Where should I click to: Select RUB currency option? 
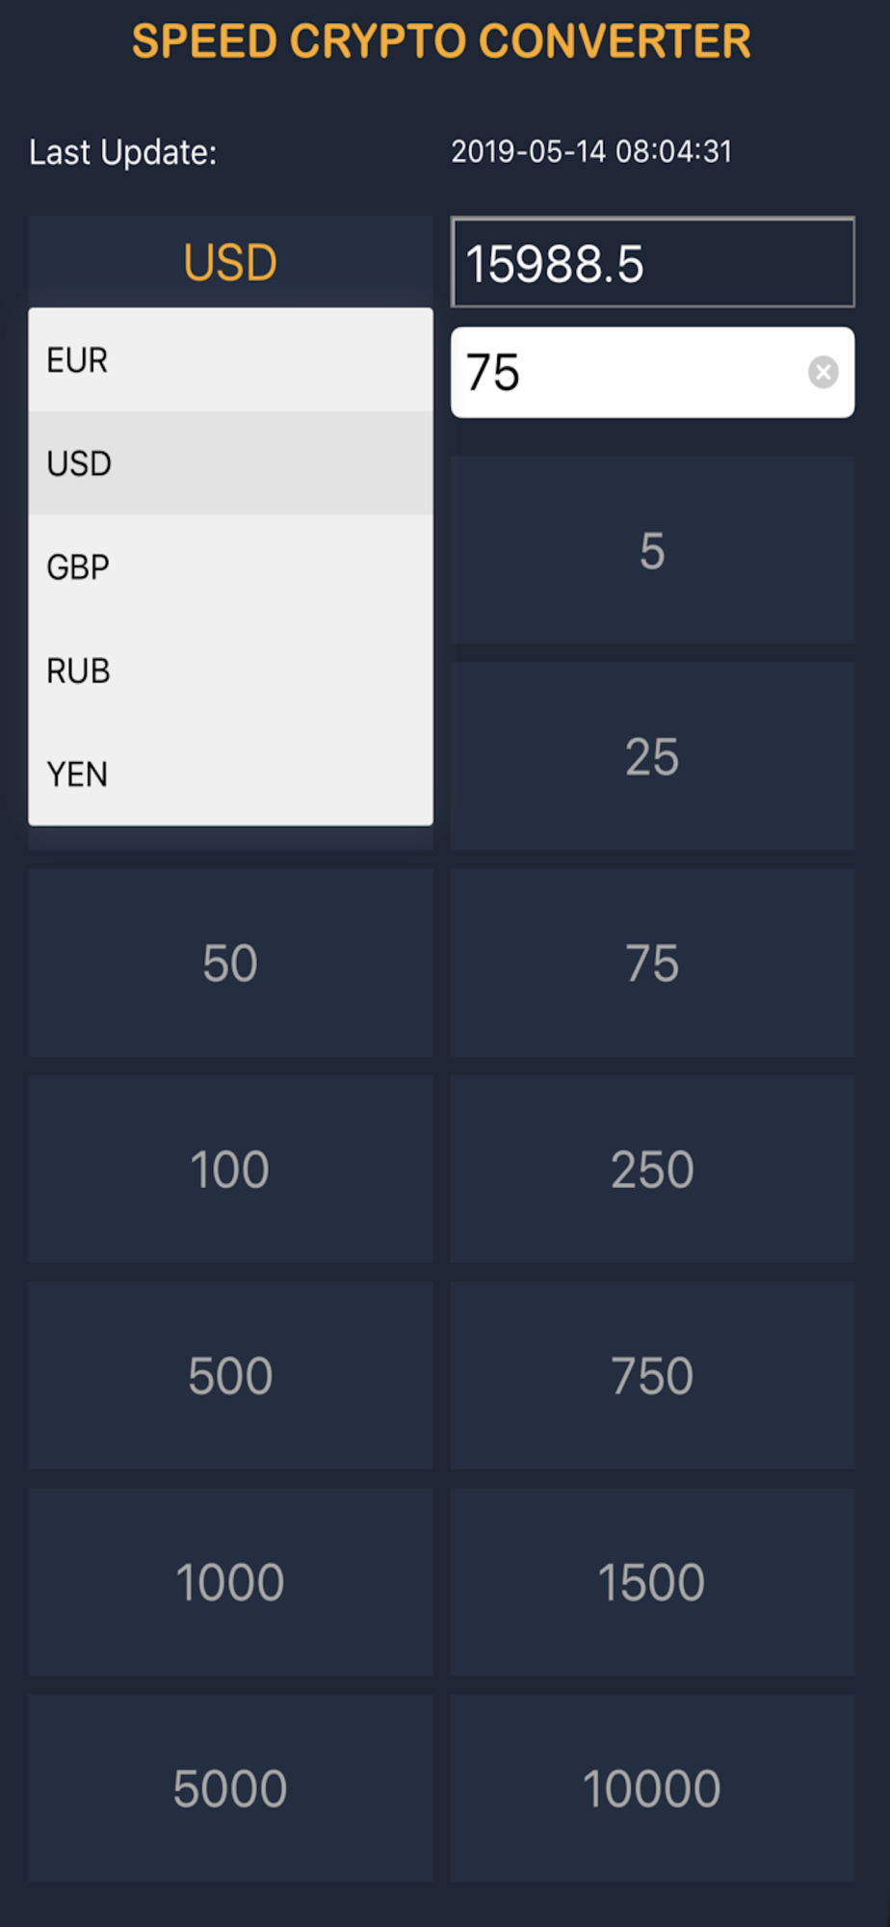click(230, 671)
